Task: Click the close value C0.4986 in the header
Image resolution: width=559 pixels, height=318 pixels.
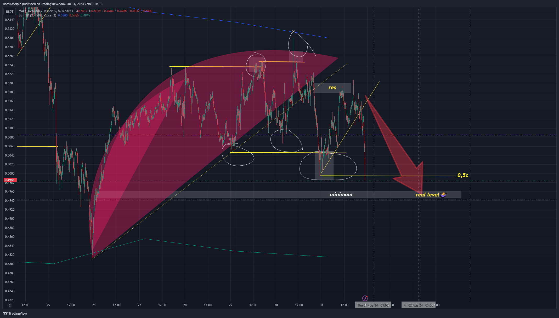Action: coord(121,11)
